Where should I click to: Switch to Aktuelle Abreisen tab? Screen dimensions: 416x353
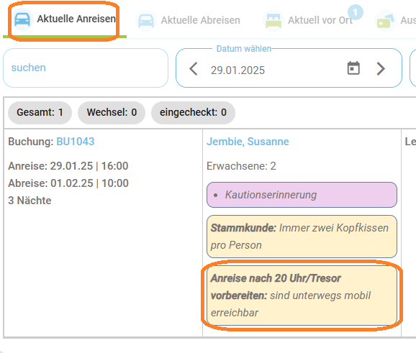tap(189, 20)
